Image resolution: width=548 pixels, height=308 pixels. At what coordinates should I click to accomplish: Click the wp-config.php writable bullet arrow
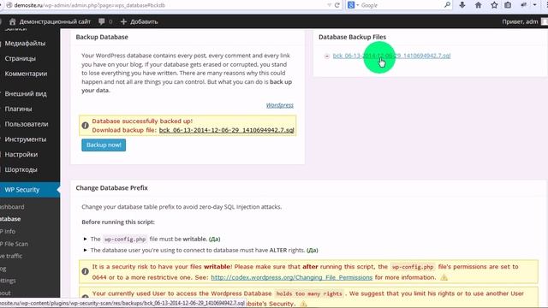point(85,239)
